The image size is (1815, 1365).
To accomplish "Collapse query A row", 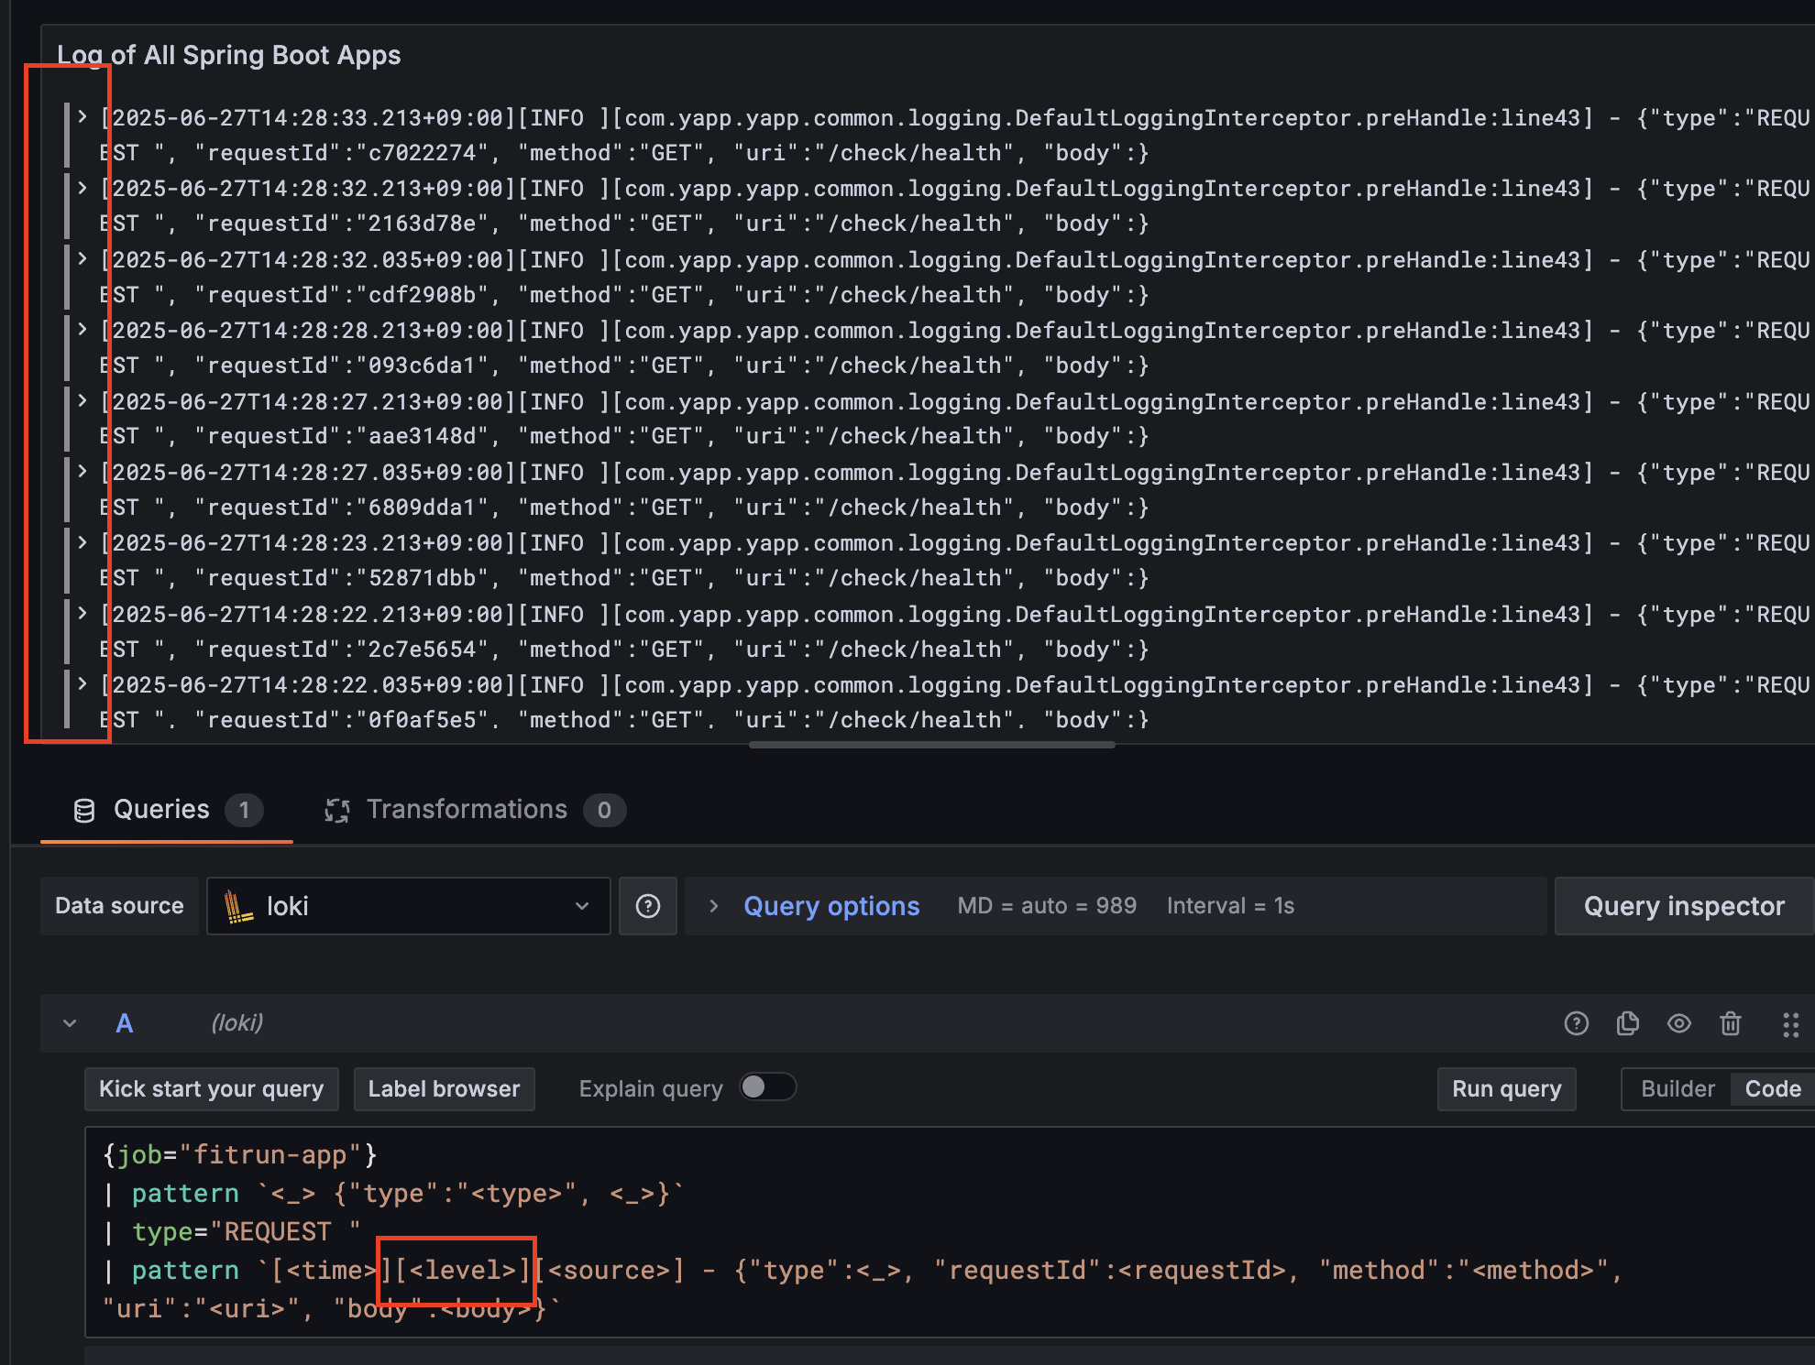I will pos(70,1023).
